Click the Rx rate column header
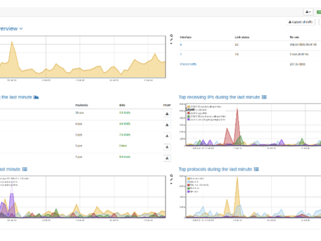321x241 pixels. [295, 37]
